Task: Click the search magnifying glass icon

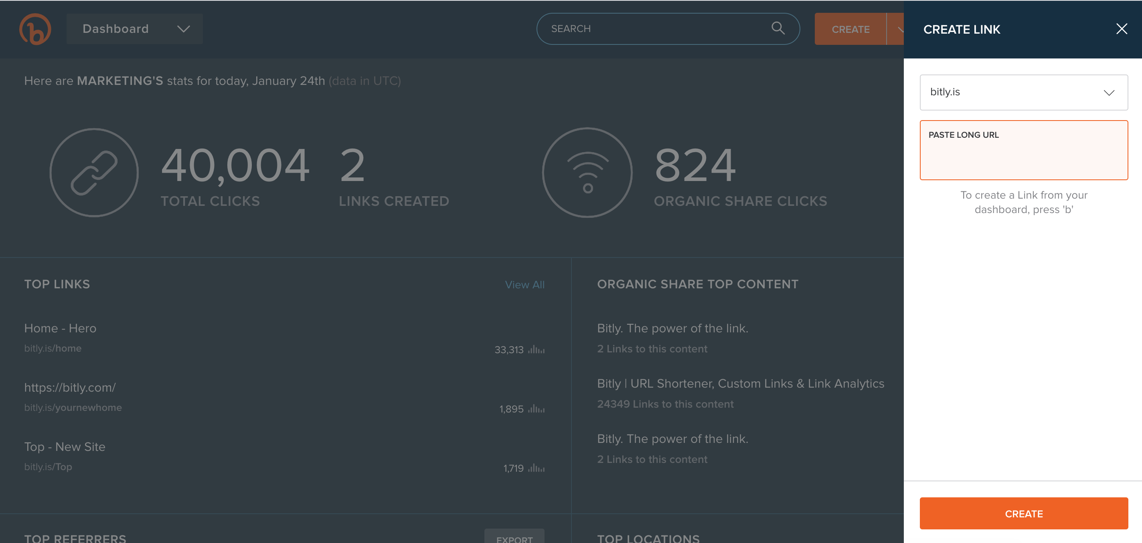Action: click(x=777, y=28)
